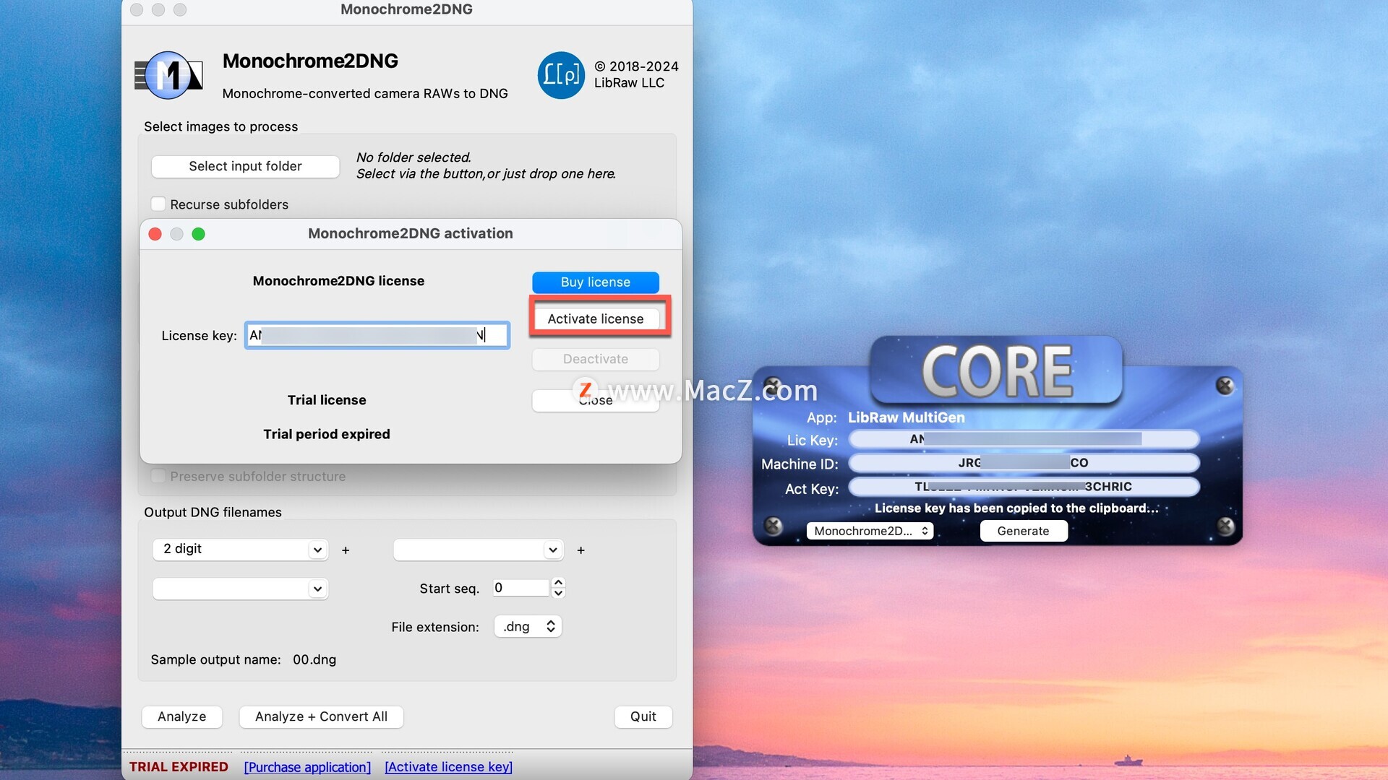Increment Start seq. with up arrow
The width and height of the screenshot is (1388, 780).
558,583
